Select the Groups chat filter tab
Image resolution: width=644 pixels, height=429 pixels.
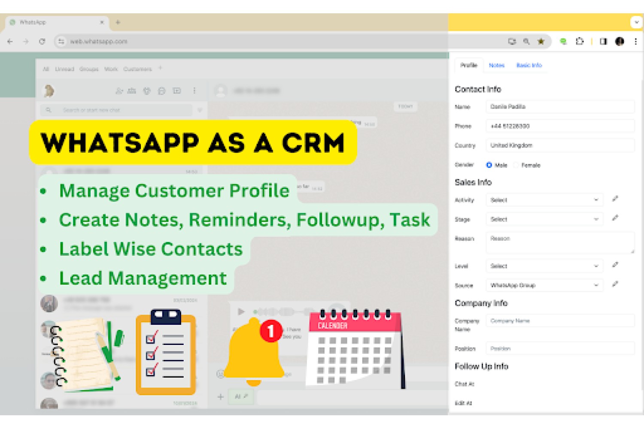89,69
